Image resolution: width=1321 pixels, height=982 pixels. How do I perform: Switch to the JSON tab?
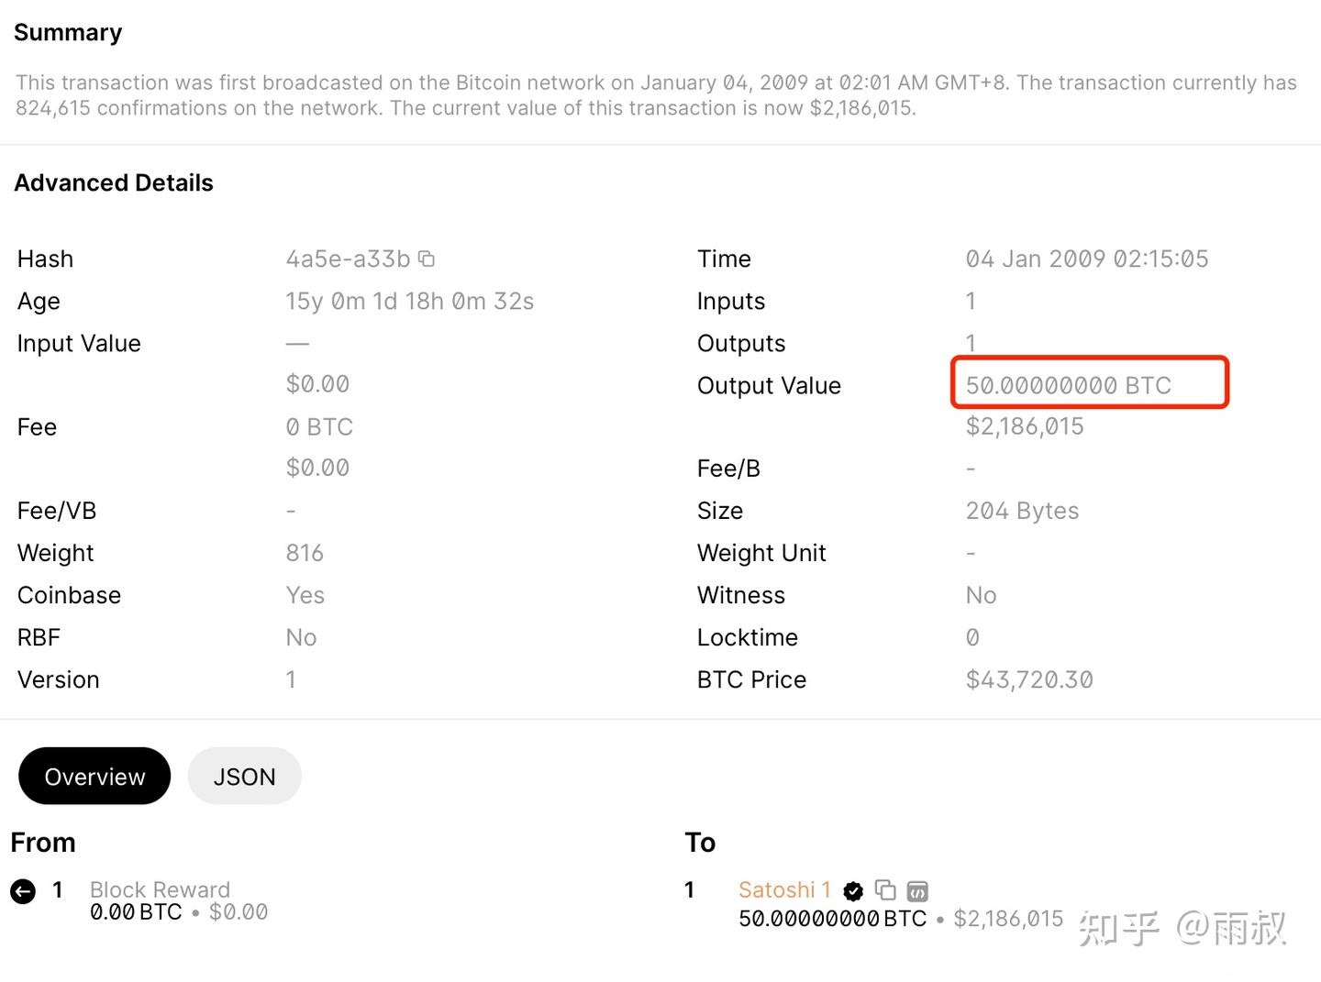[x=244, y=776]
